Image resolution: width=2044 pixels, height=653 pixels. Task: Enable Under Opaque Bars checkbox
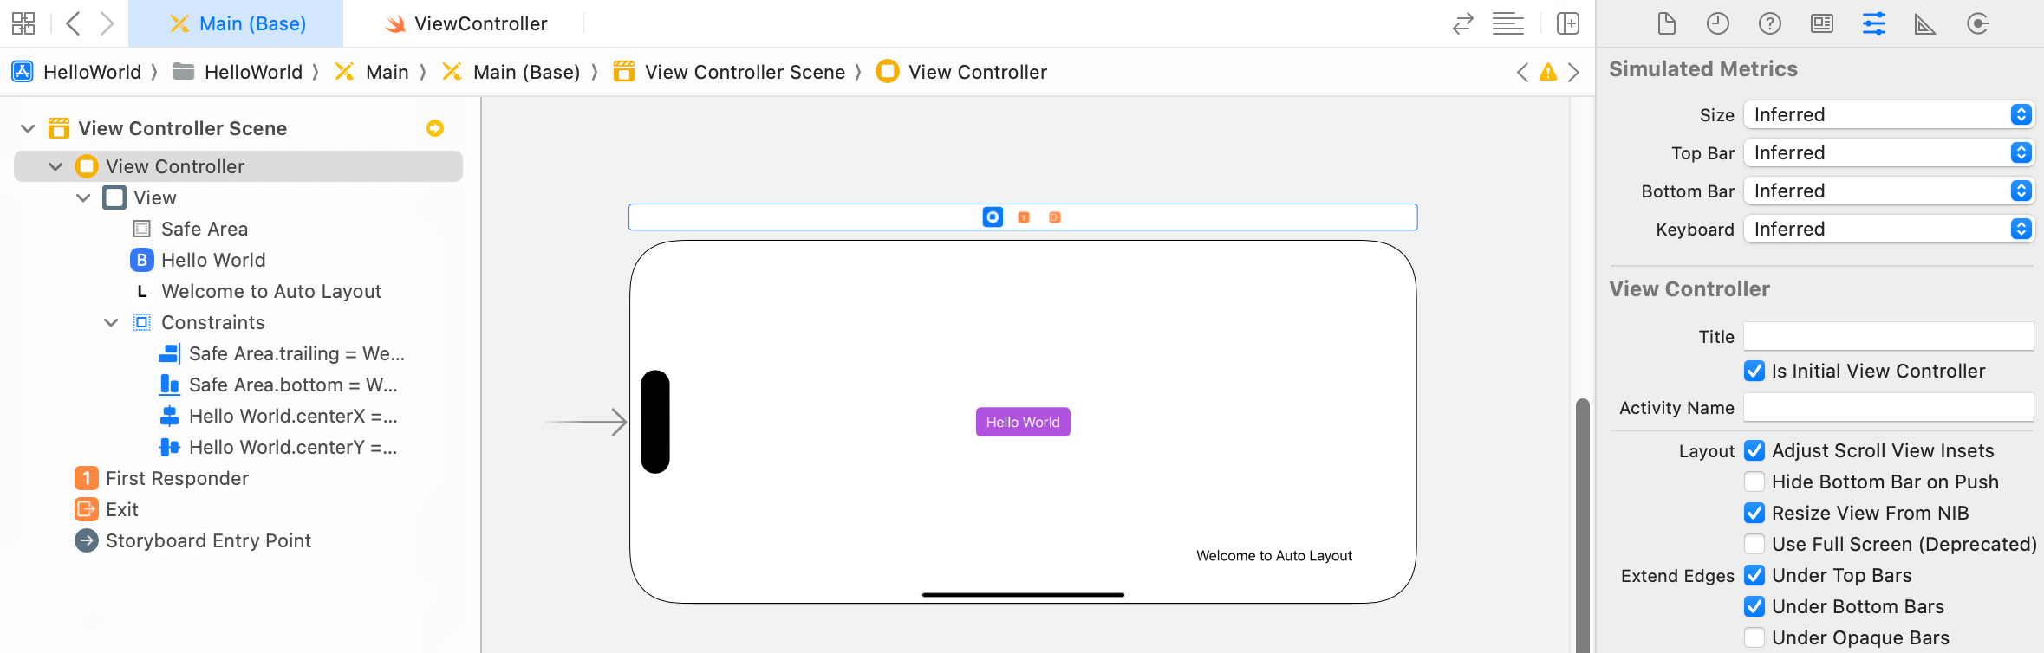tap(1754, 637)
